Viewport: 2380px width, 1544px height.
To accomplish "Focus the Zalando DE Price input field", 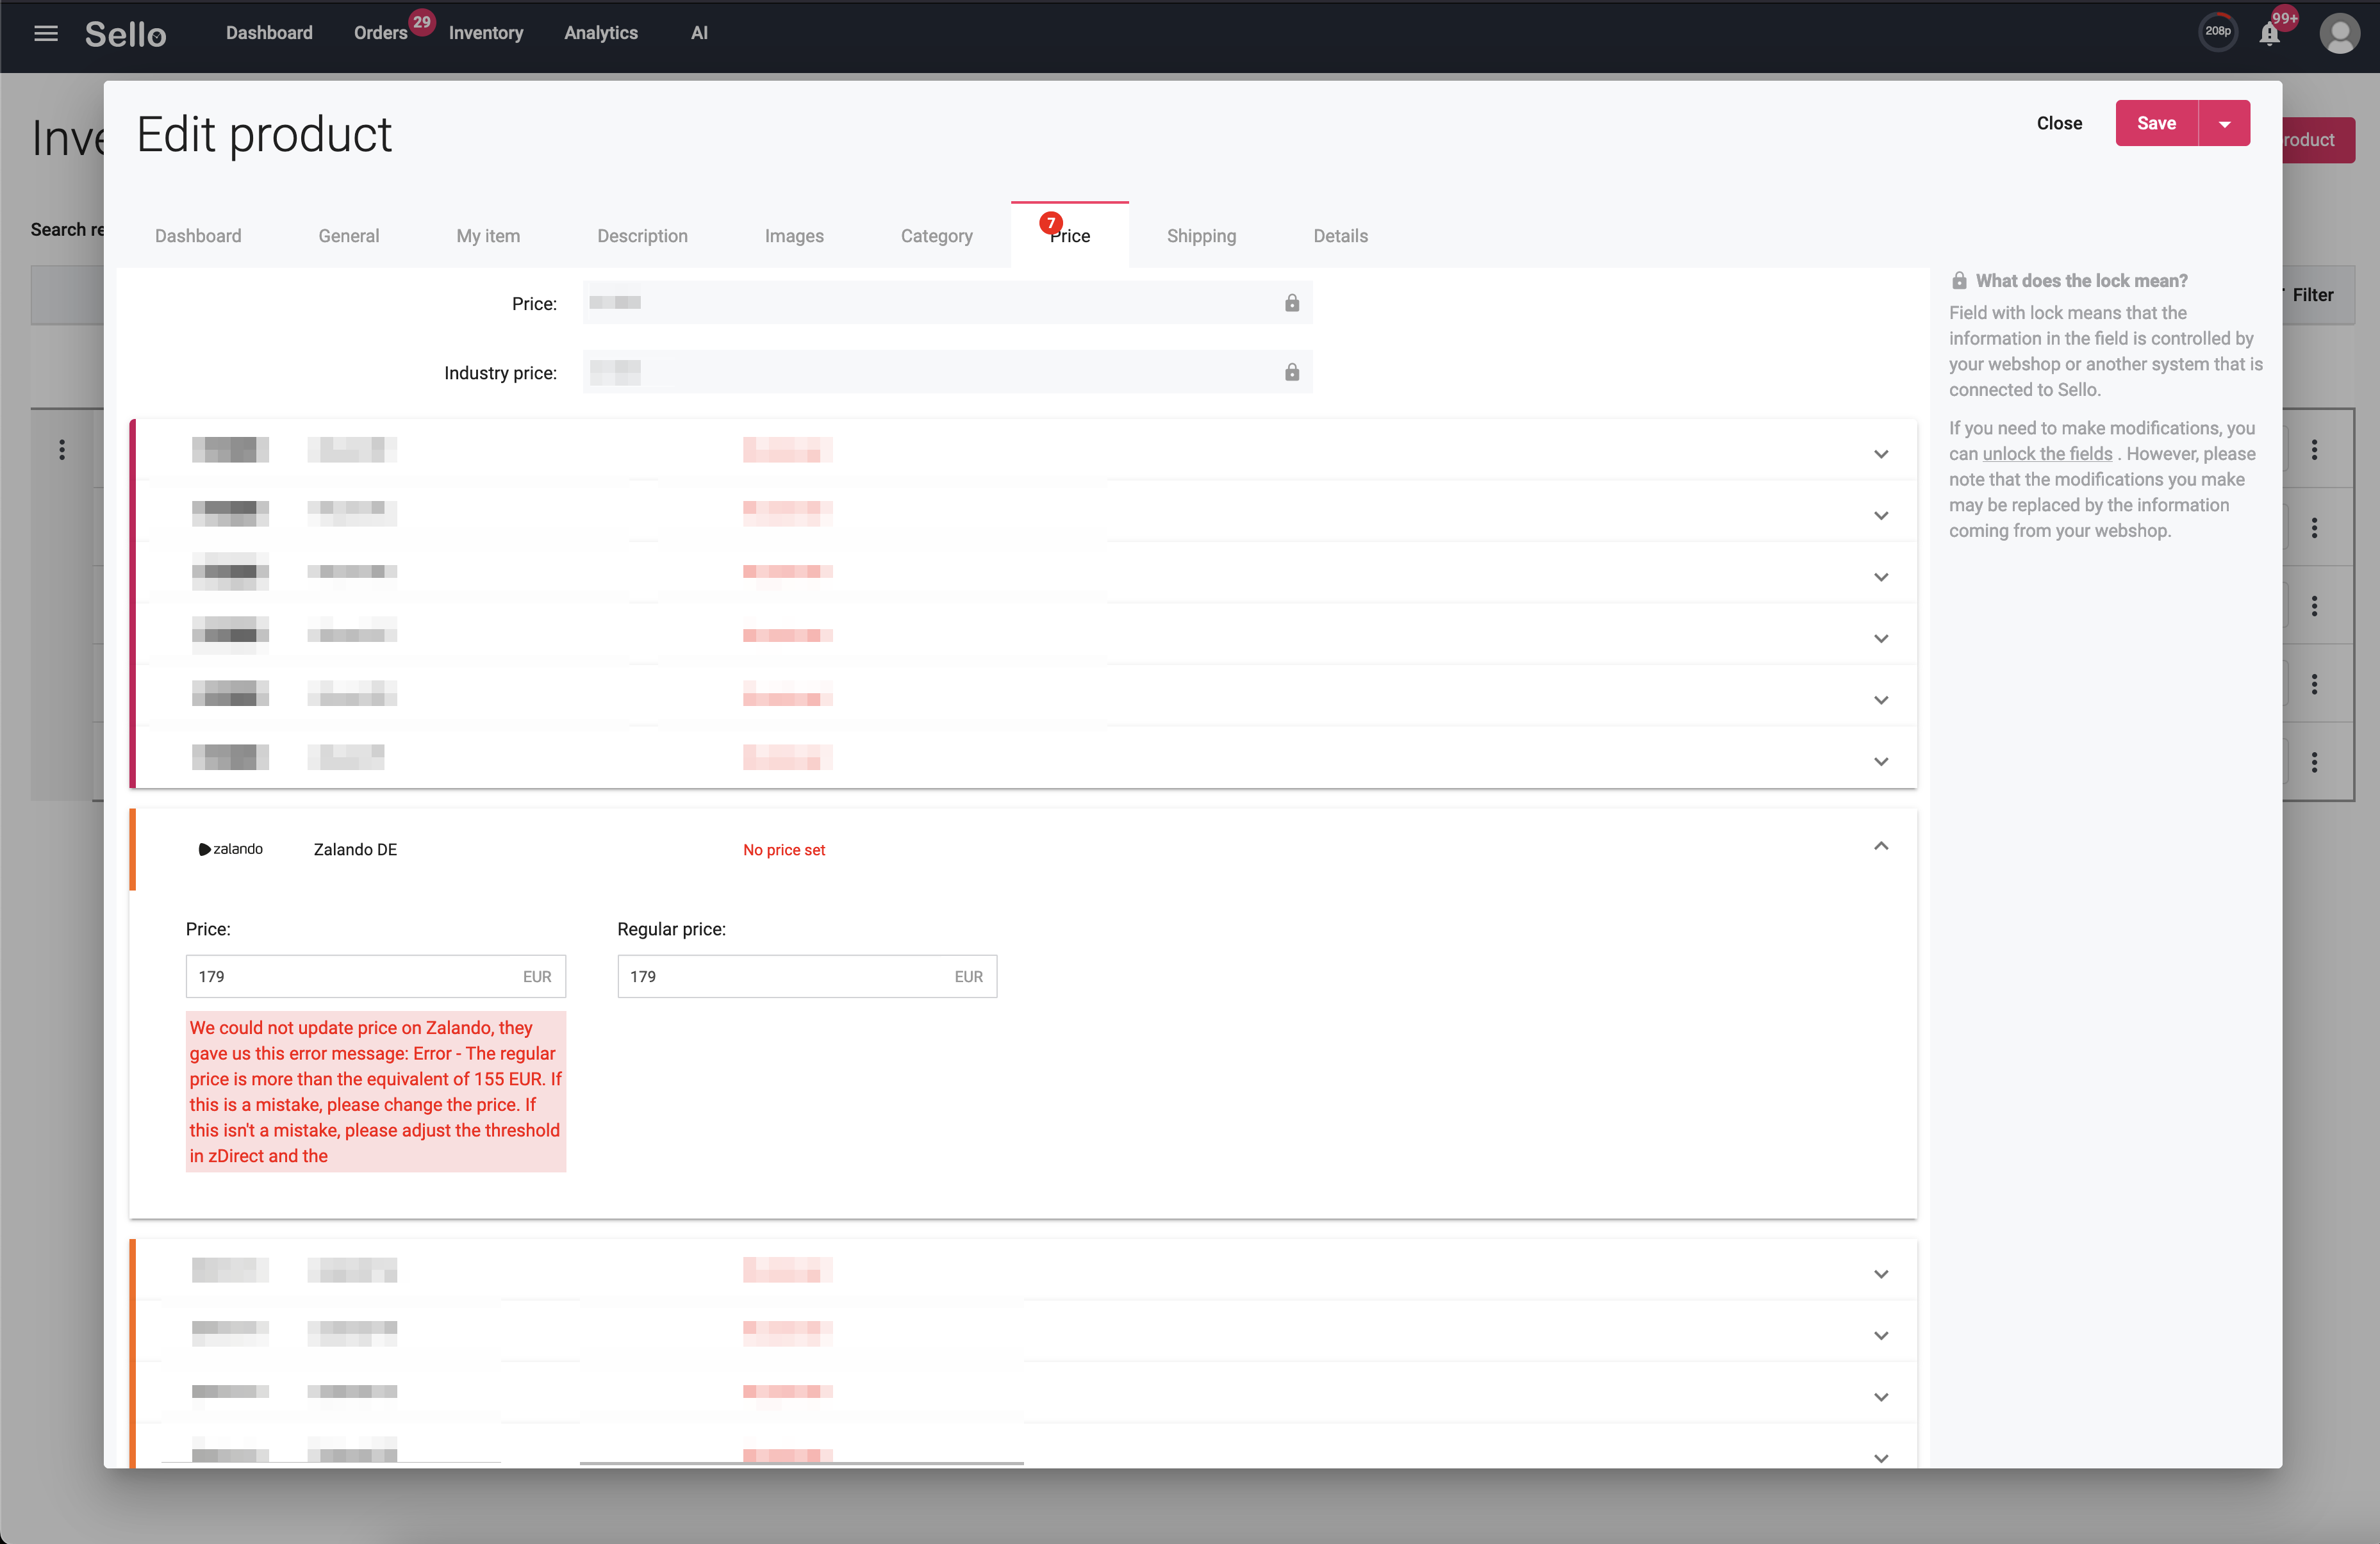I will pos(375,976).
